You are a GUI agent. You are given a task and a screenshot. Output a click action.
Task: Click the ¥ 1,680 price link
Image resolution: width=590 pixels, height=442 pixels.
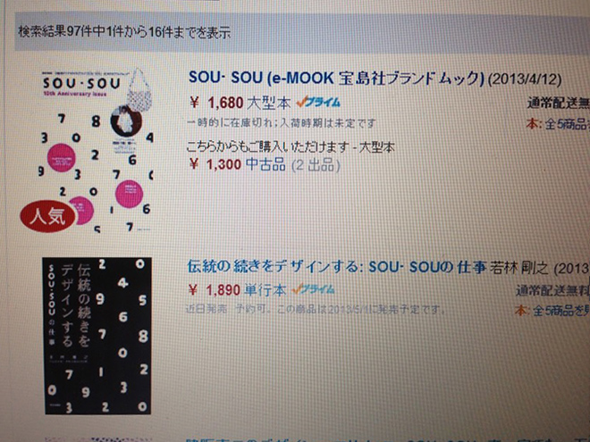(216, 102)
